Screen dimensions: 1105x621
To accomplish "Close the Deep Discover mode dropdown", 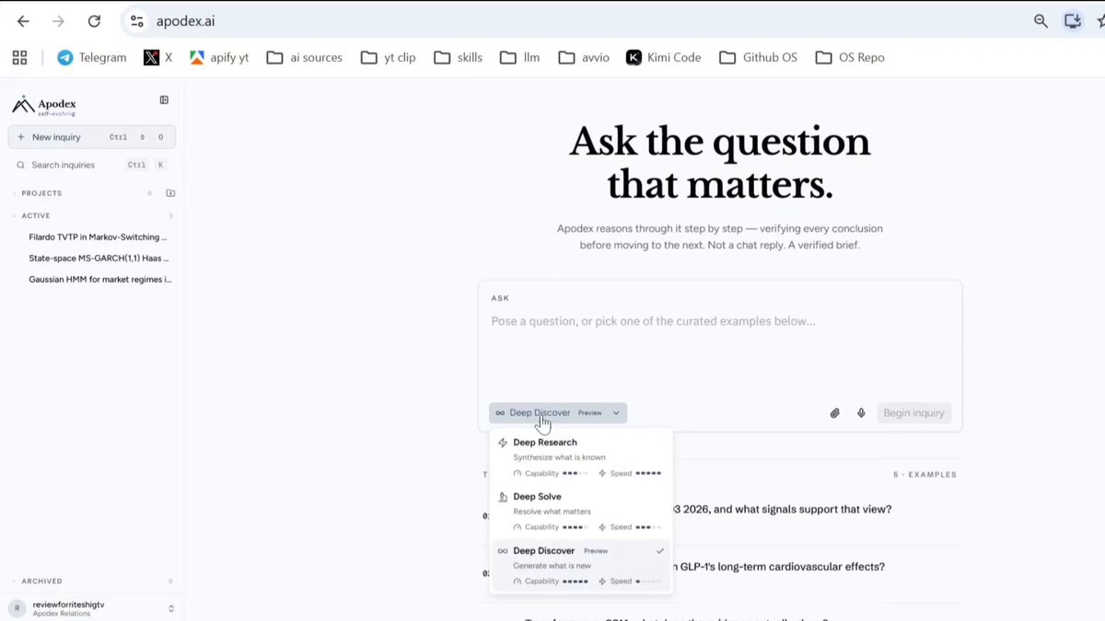I will (558, 413).
